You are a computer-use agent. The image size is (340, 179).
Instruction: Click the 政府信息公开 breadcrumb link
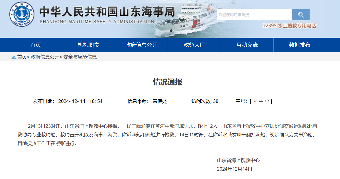tap(45, 57)
